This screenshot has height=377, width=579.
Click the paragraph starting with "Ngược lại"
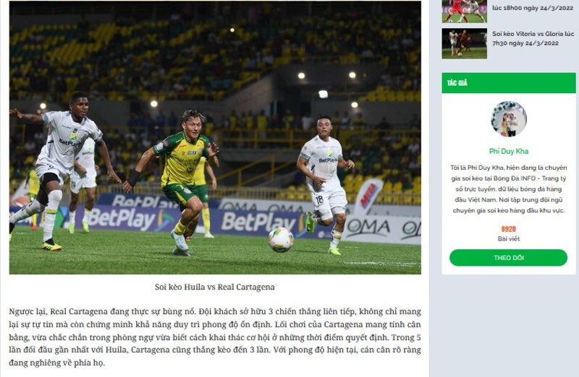[x=215, y=337]
